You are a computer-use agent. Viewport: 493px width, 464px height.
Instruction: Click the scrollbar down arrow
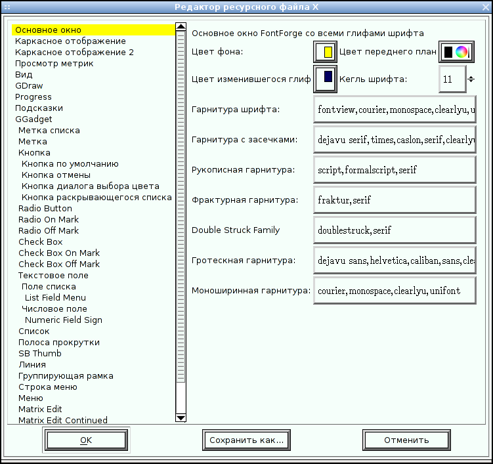(x=181, y=418)
